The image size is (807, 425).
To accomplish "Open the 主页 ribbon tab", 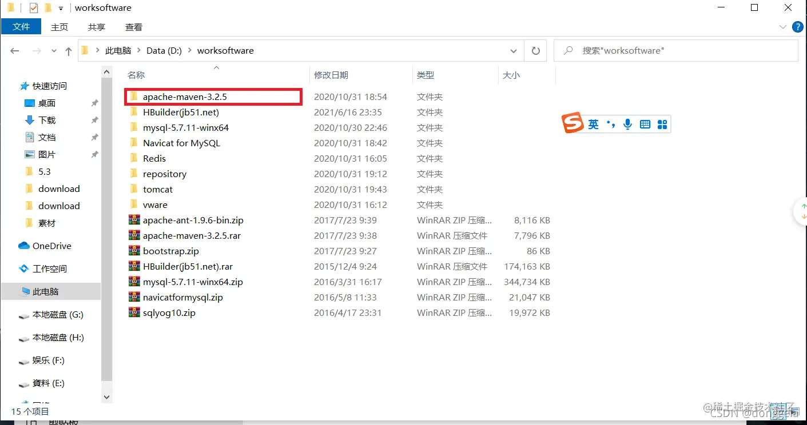I will pos(59,27).
